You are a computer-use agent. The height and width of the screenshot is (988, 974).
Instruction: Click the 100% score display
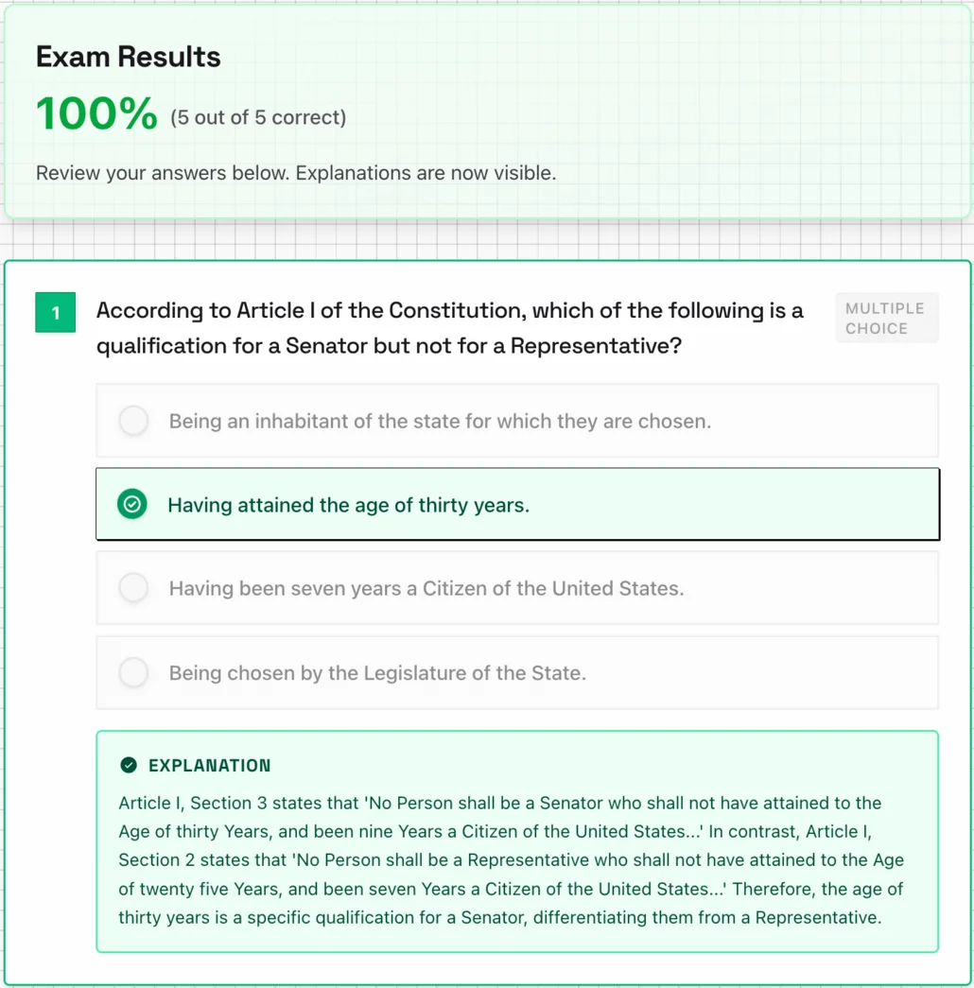click(x=96, y=113)
